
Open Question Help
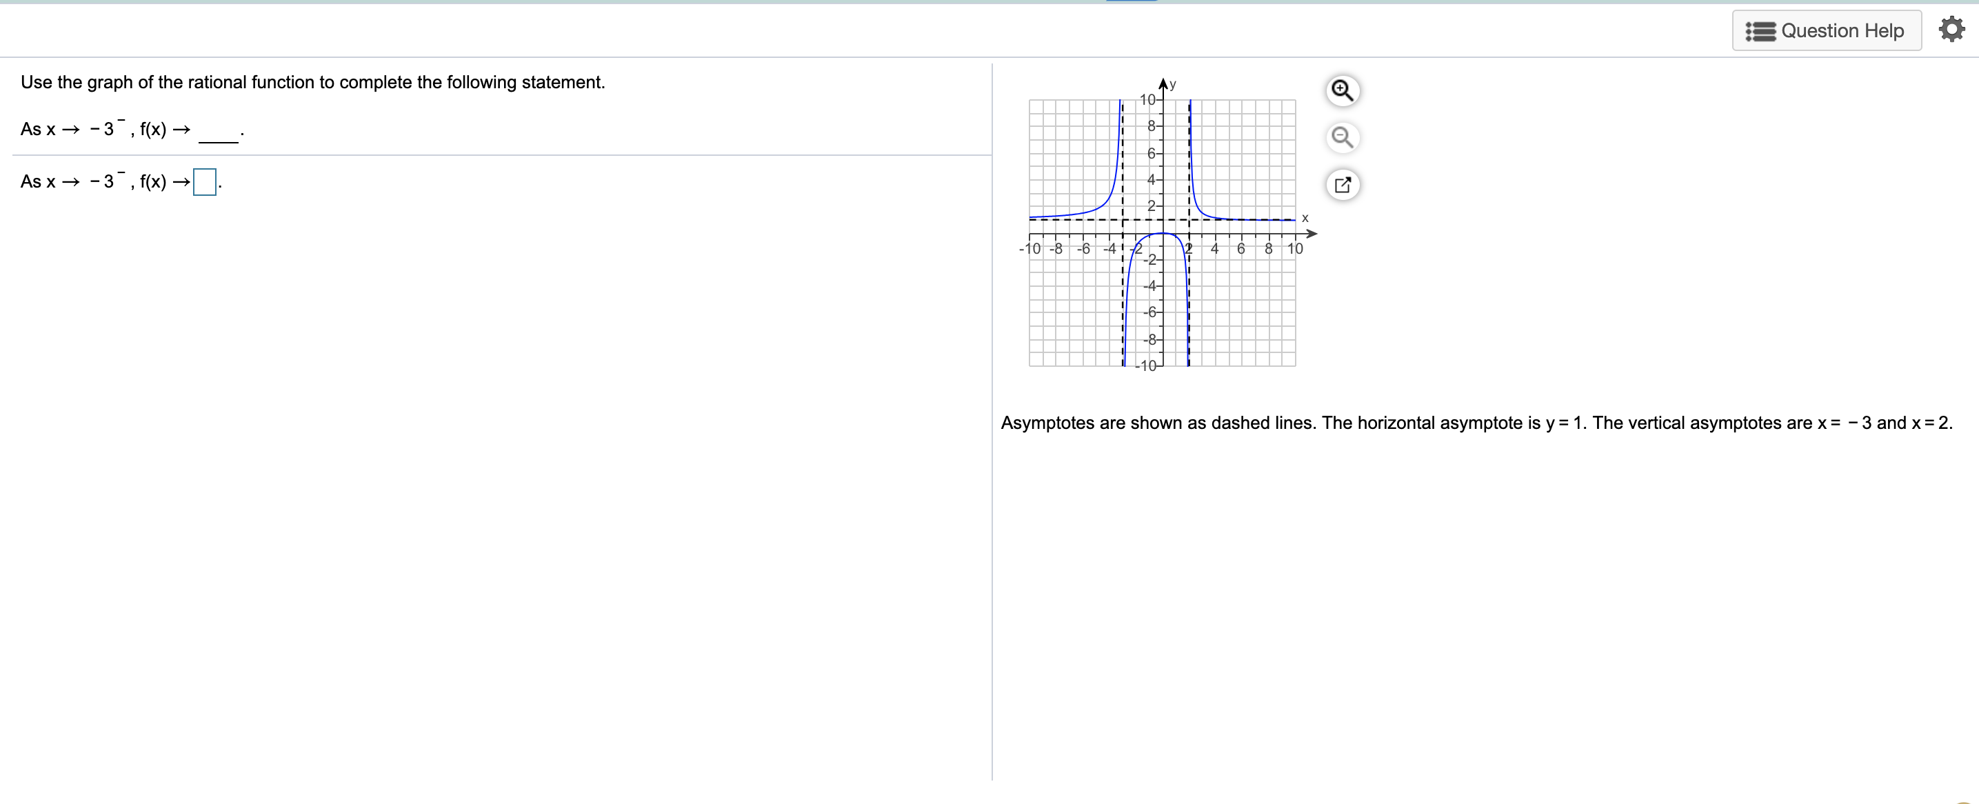pos(1826,30)
